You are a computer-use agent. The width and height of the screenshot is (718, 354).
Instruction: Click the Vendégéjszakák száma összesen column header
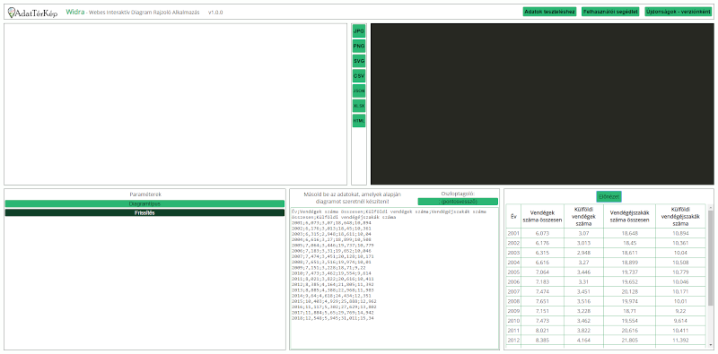pos(630,217)
